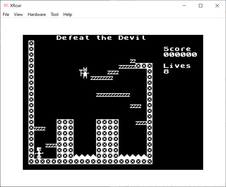Minimize the XRoar window
226x187 pixels.
pos(185,6)
